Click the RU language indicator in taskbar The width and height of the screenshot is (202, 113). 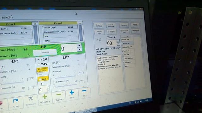130,103
